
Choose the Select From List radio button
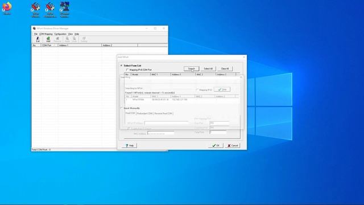coord(121,65)
